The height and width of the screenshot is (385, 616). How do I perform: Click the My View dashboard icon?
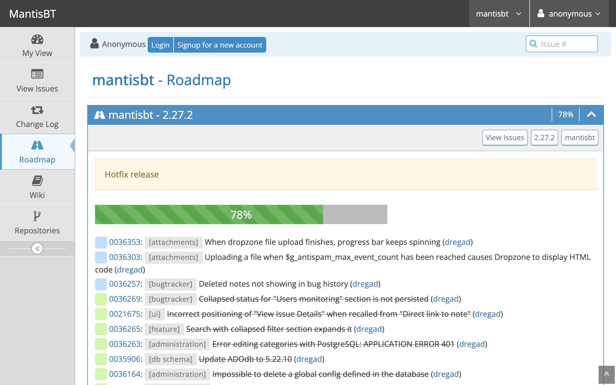click(37, 39)
